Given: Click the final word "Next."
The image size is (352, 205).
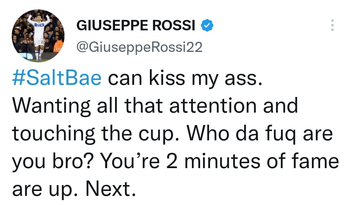Looking at the screenshot, I should tap(111, 189).
